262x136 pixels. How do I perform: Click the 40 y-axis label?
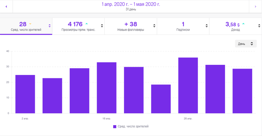coord(8,51)
